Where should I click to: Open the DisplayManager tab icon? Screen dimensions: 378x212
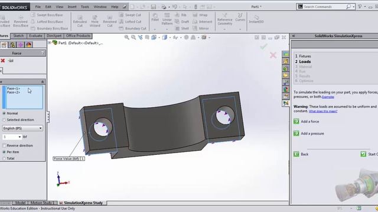click(29, 45)
